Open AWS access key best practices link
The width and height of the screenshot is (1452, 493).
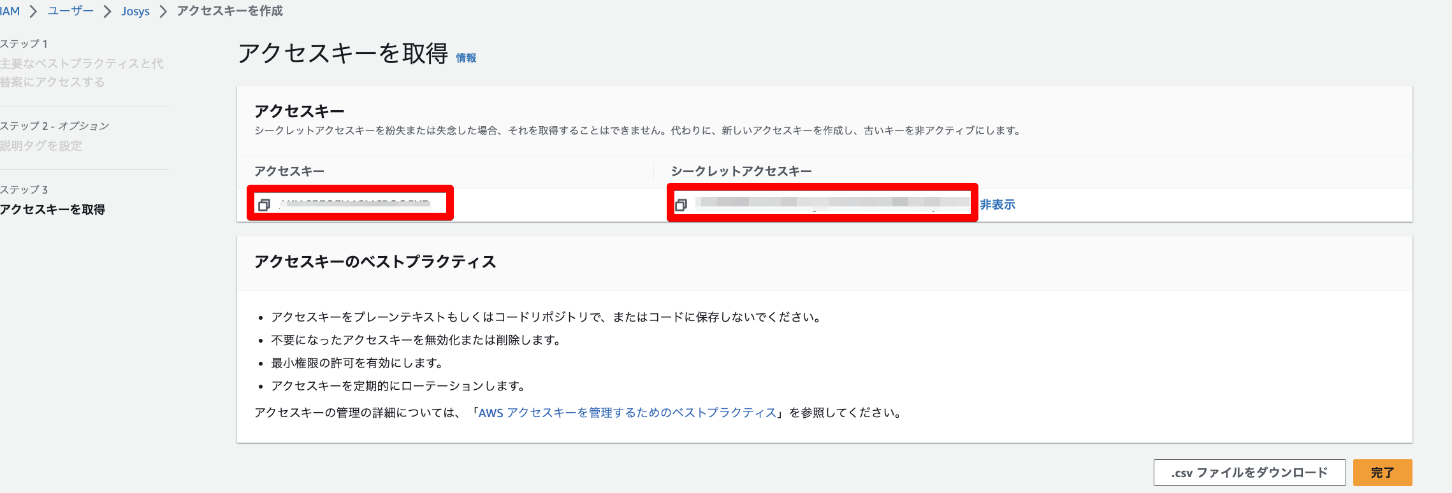(x=627, y=413)
